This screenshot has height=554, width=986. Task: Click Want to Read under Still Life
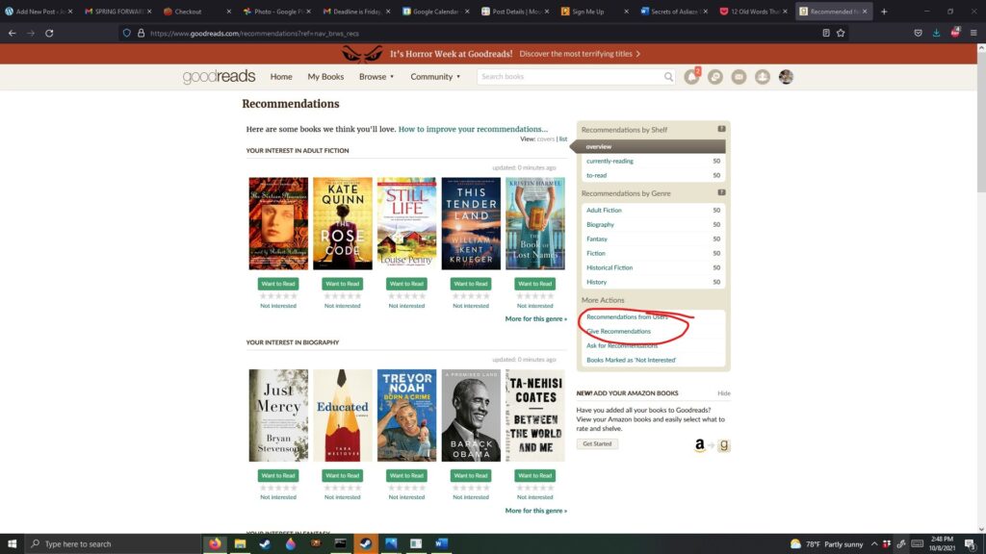[x=407, y=284]
